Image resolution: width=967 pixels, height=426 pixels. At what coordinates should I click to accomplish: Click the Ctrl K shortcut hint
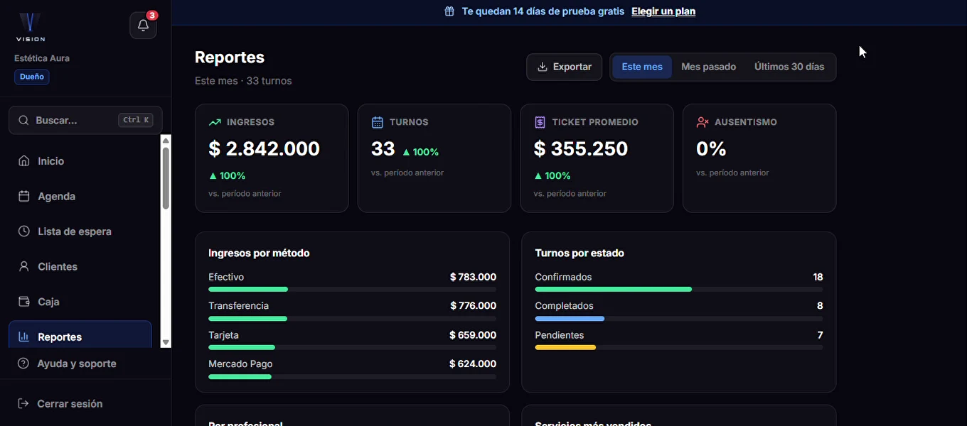[136, 120]
